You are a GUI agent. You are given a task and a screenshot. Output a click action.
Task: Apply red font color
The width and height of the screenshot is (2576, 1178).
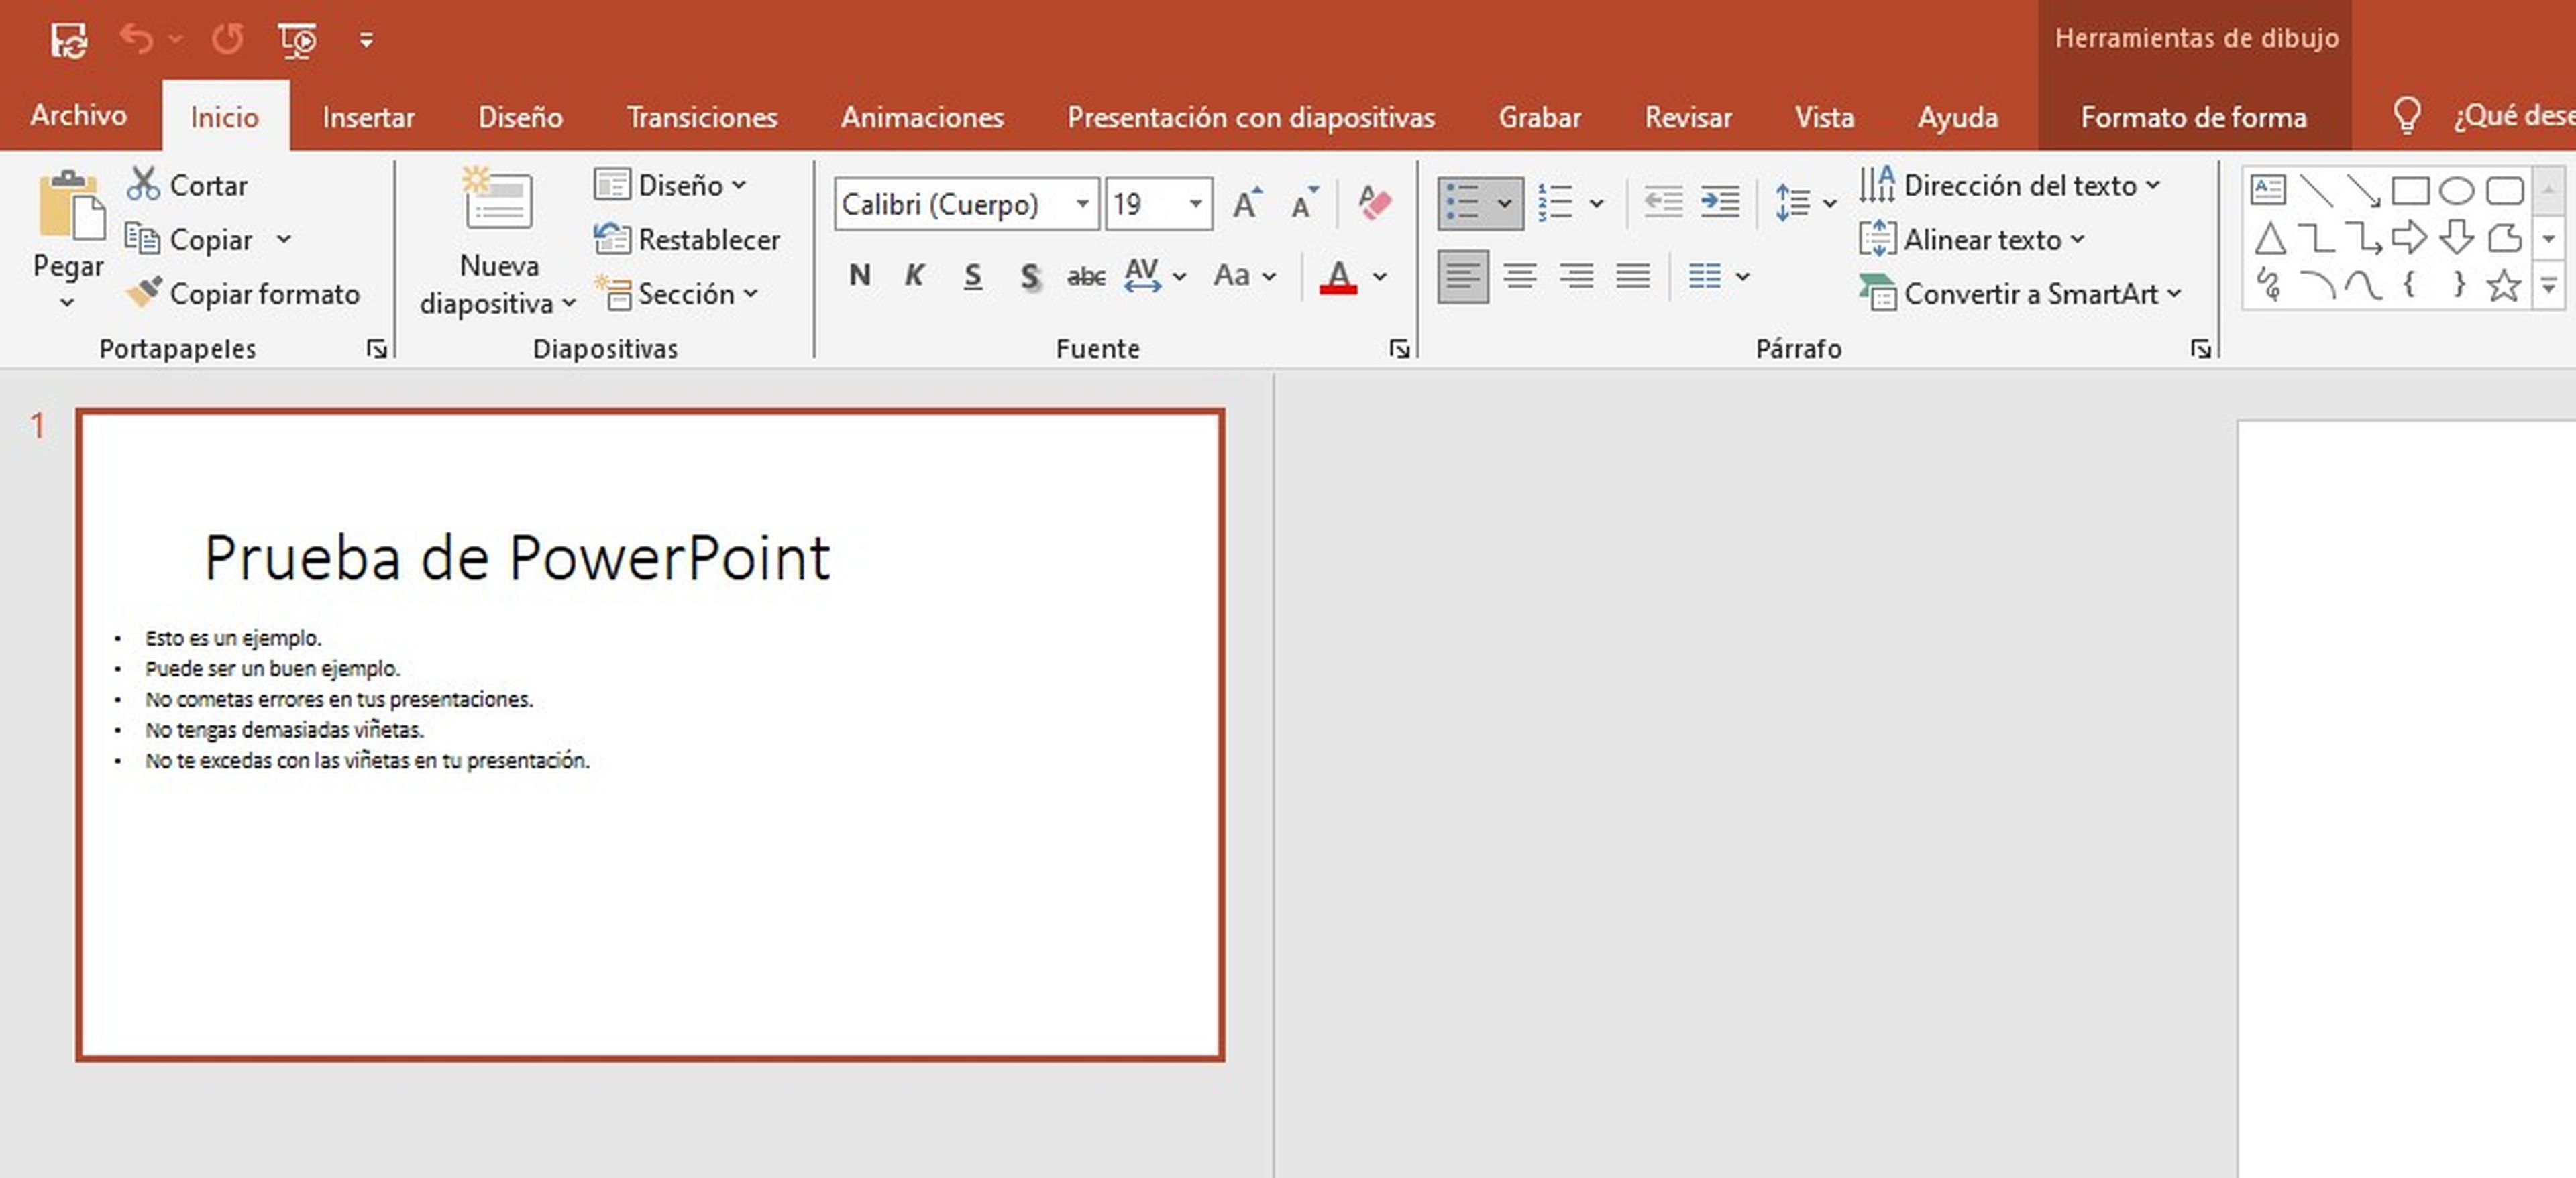coord(1338,276)
